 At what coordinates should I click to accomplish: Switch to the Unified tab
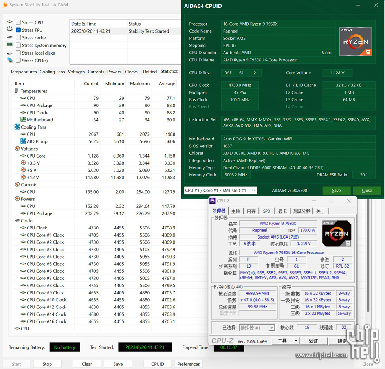[x=150, y=72]
